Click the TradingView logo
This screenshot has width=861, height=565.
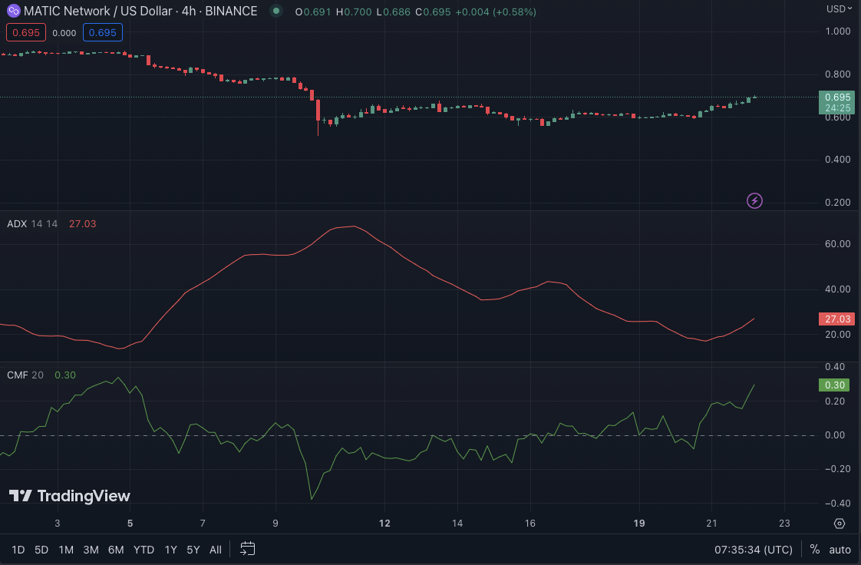pos(70,497)
